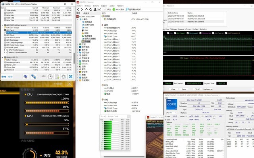Switch Machenike panel language to English

pos(58,84)
